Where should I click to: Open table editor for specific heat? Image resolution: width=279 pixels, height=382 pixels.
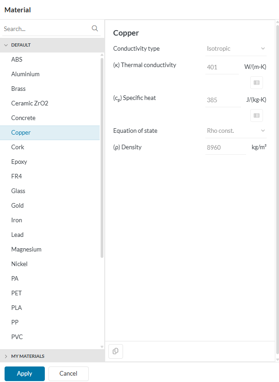pos(257,115)
